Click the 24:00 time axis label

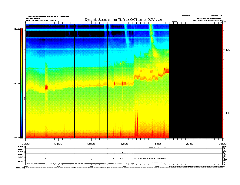[222, 144]
